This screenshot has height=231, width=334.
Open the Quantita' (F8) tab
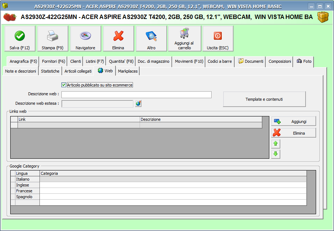point(121,61)
